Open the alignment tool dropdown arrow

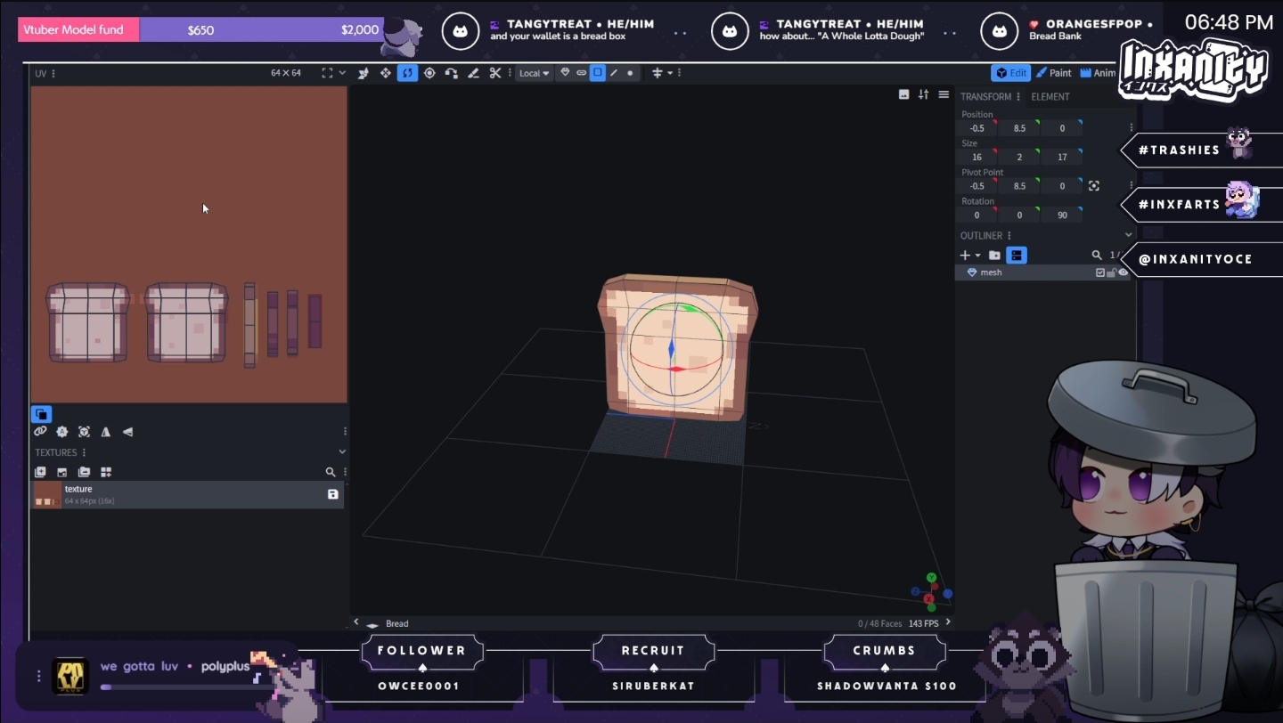pos(669,73)
